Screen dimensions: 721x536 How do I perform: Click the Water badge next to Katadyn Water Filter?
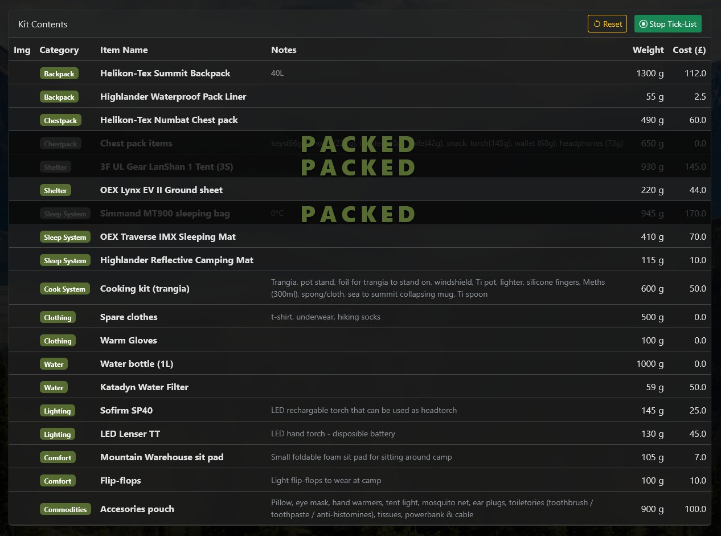coord(54,387)
